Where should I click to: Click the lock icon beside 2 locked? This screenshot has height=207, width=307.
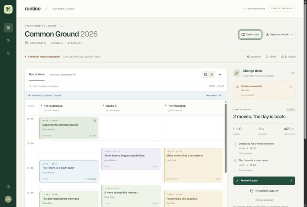(x=282, y=57)
